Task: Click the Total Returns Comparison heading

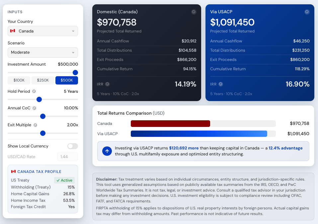Action: coord(131,113)
